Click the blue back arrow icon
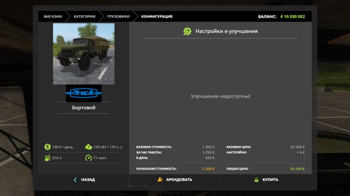The width and height of the screenshot is (350, 196). click(75, 180)
